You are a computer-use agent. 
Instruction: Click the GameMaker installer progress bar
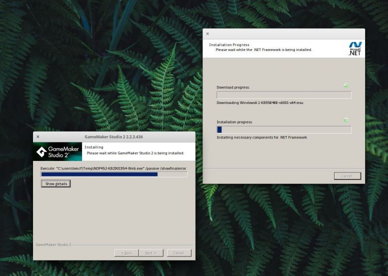(x=114, y=174)
